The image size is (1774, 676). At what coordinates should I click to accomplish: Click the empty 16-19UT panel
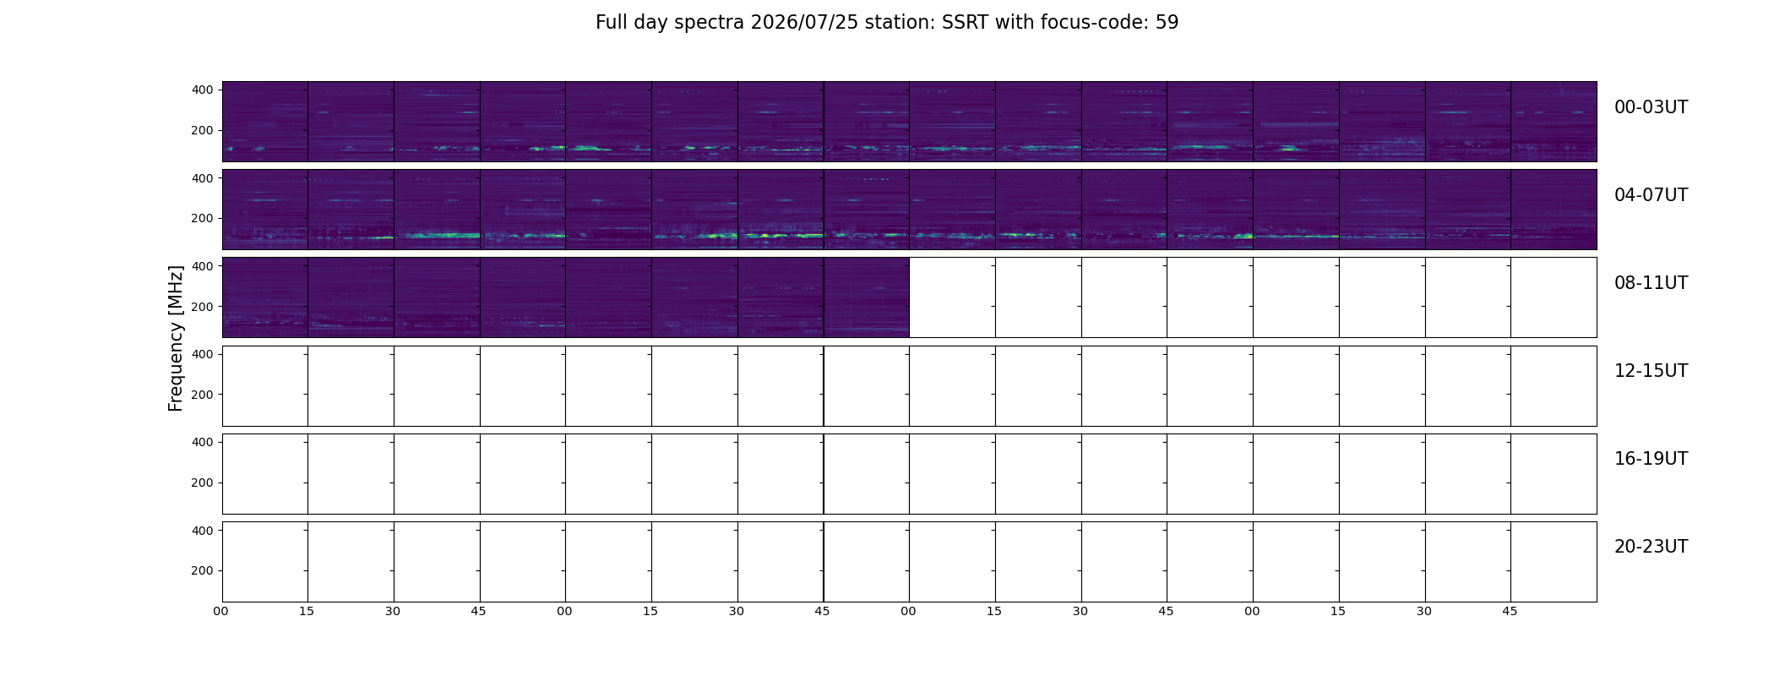coord(910,474)
